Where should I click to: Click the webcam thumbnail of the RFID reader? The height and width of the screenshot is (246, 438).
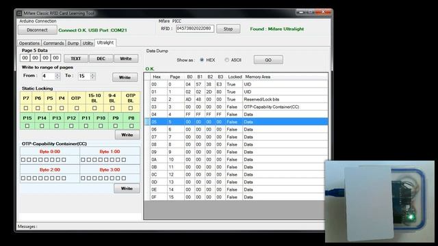pos(380,201)
